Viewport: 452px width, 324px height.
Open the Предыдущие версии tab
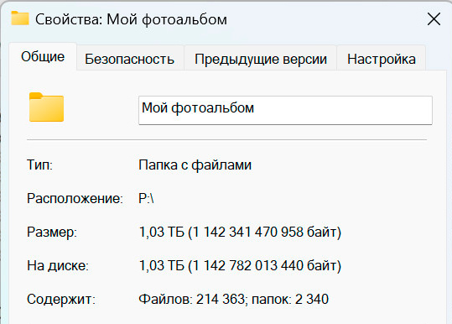coord(261,59)
